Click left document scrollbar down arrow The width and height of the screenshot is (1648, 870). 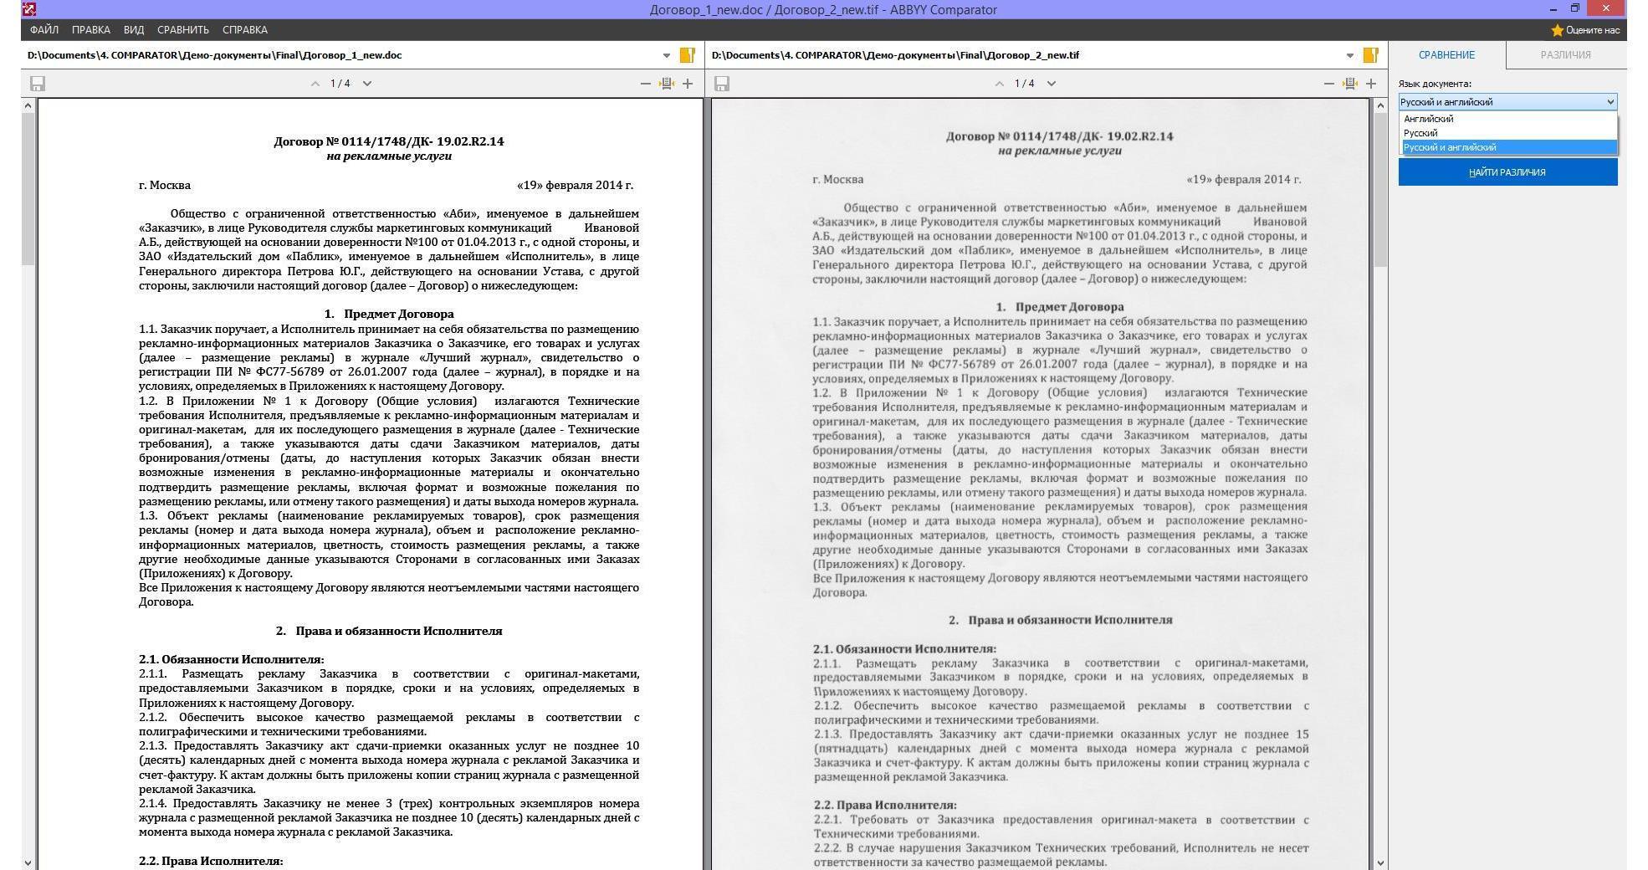pyautogui.click(x=28, y=862)
